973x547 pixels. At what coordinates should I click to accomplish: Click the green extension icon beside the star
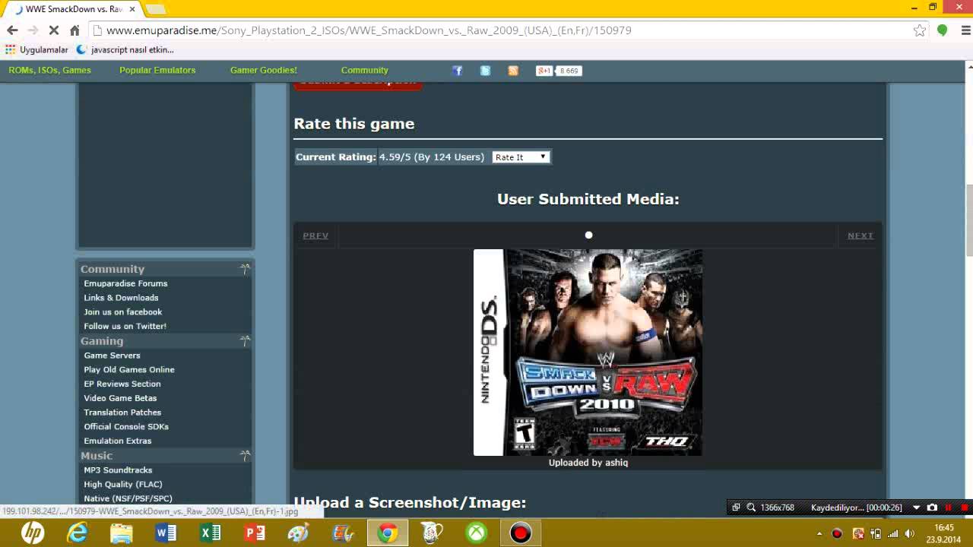pyautogui.click(x=943, y=30)
